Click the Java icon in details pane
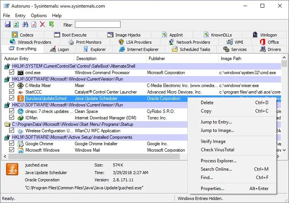The image size is (289, 203). [12, 169]
